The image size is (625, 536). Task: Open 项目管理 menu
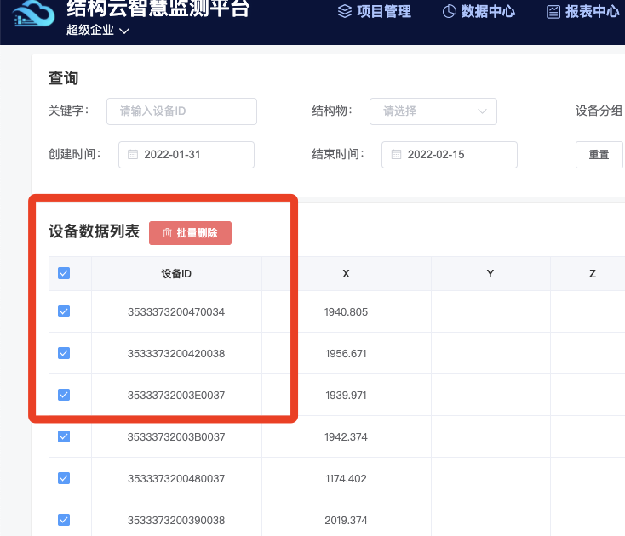click(375, 11)
